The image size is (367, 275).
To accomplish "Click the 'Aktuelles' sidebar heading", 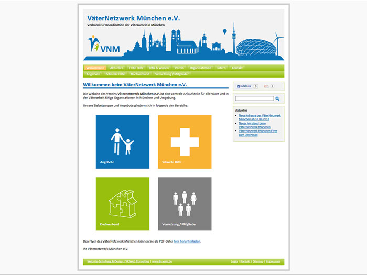I will point(241,110).
